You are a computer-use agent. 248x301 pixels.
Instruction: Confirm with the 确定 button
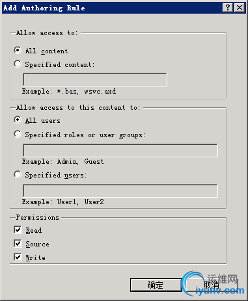pos(156,285)
